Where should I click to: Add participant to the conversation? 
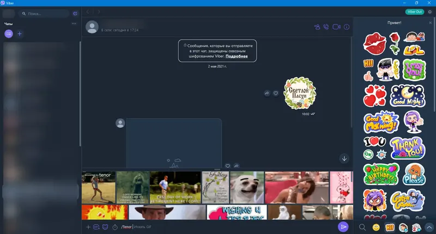317,27
